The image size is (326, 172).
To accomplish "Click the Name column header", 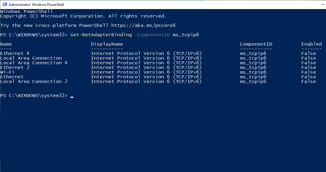I will (6, 44).
